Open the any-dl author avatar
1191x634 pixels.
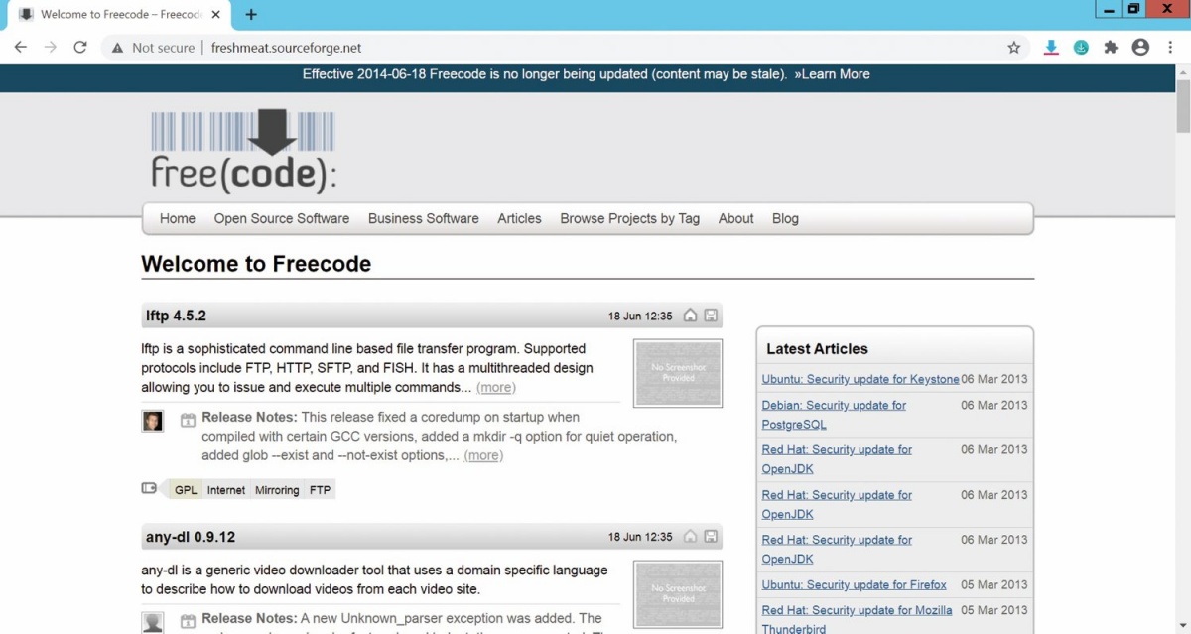pos(152,622)
